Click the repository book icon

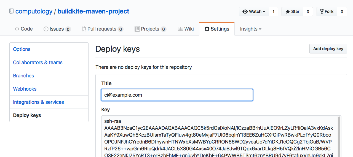point(11,12)
